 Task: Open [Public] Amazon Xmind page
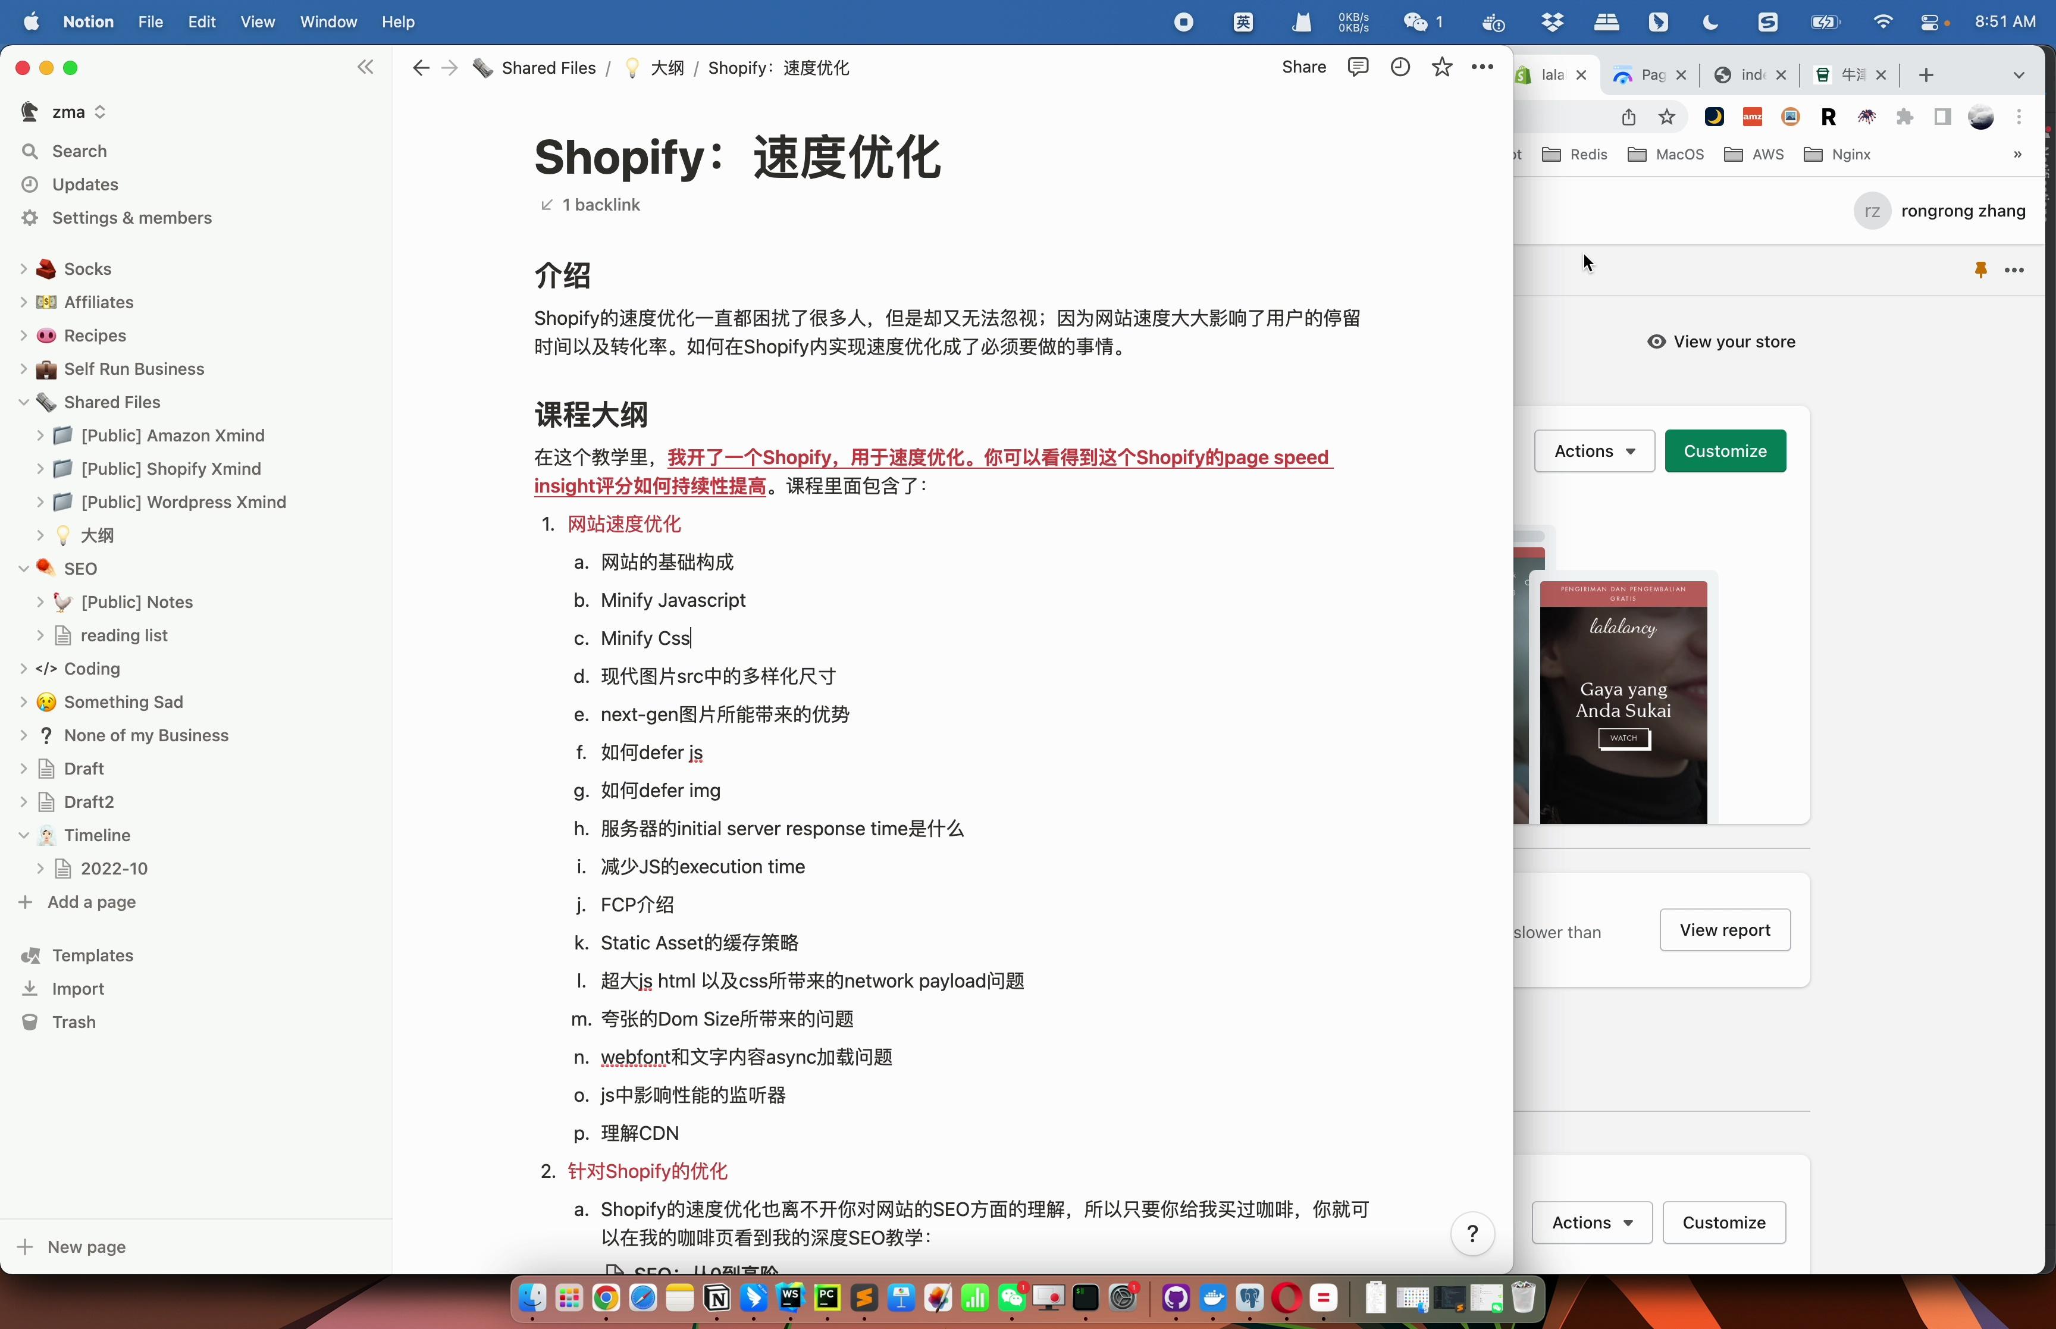pos(173,436)
